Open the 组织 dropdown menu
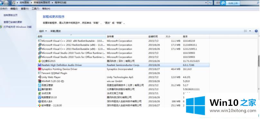This screenshot has width=260, height=119. click(x=43, y=31)
